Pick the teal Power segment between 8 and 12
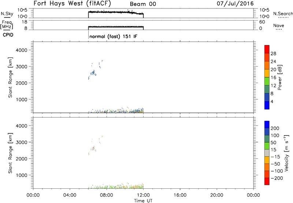 click(x=267, y=89)
